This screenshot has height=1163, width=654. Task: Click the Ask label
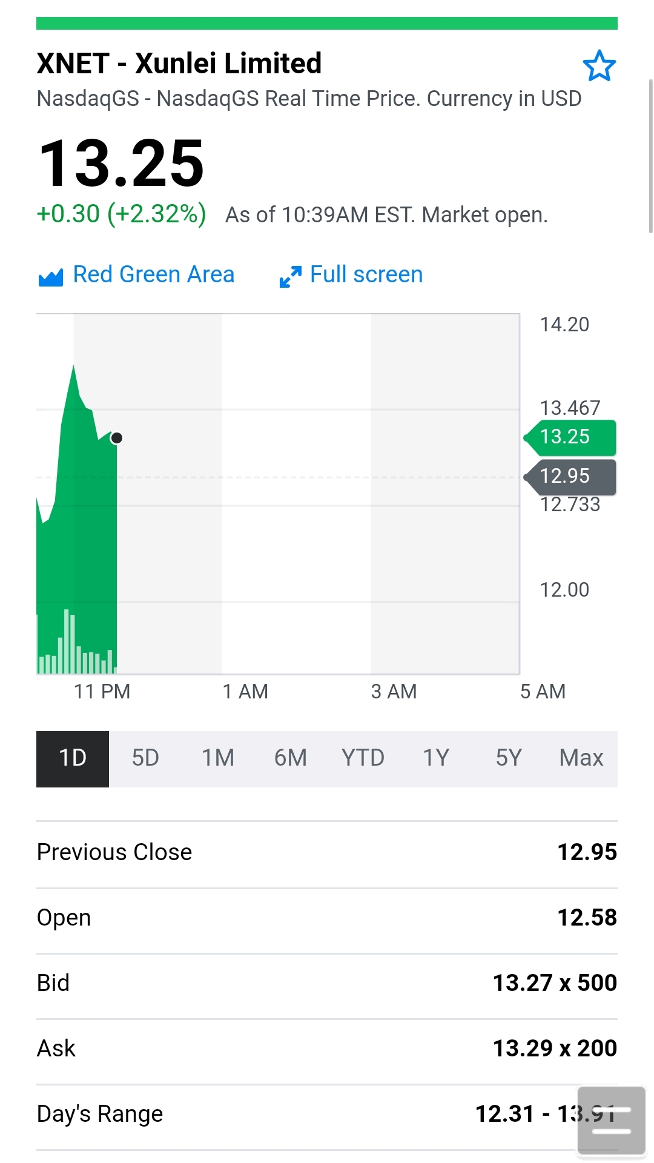(x=56, y=1049)
